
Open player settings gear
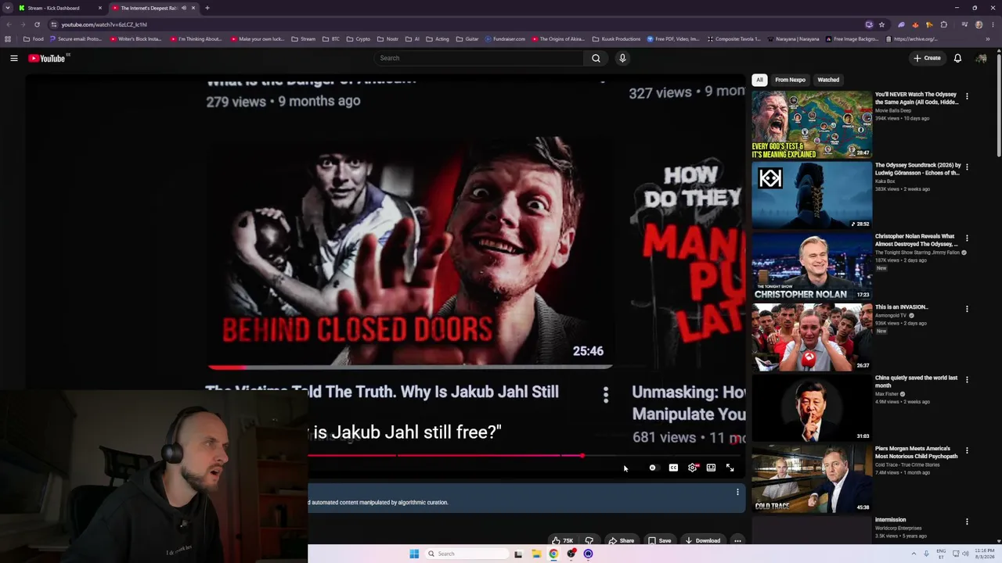tap(693, 468)
